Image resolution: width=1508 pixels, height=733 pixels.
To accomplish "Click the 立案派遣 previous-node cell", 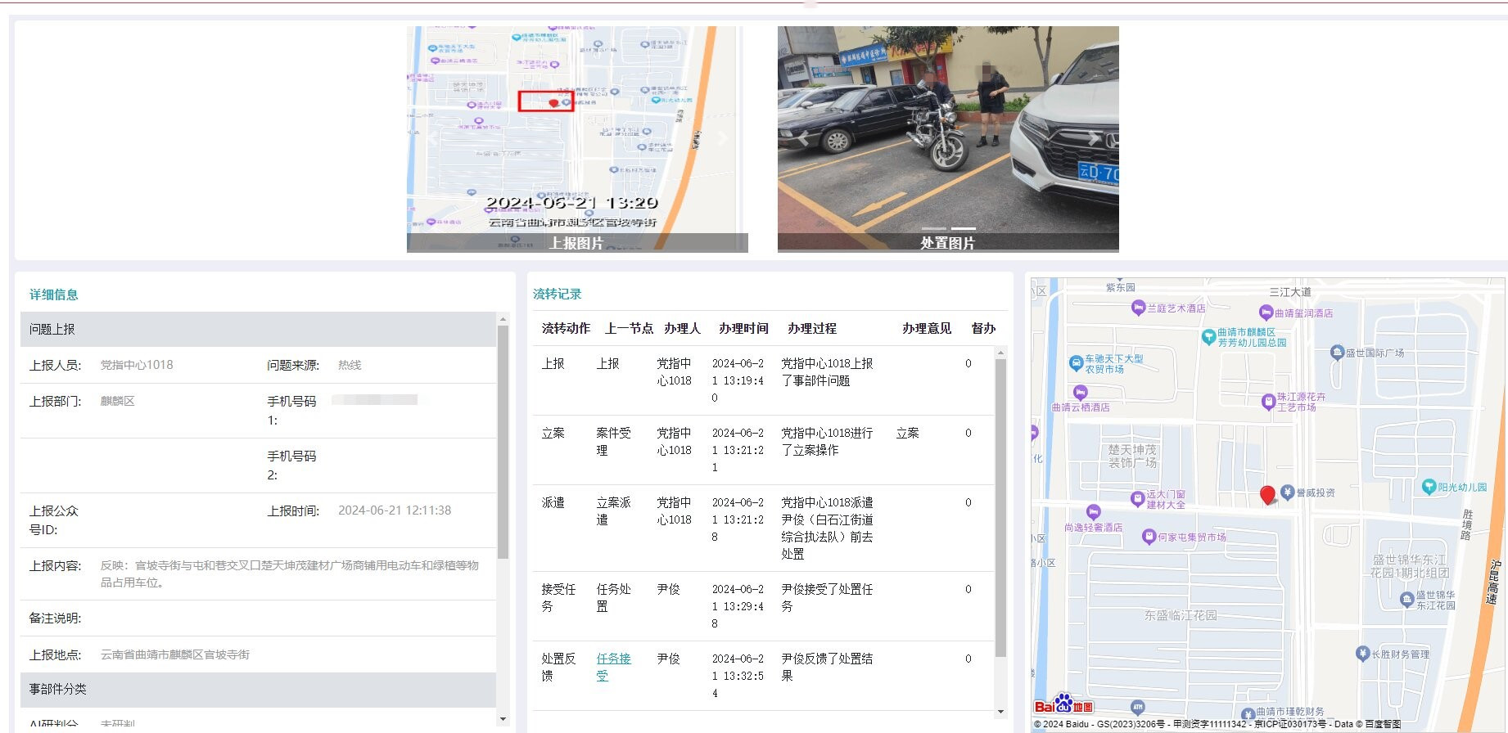I will pos(613,511).
